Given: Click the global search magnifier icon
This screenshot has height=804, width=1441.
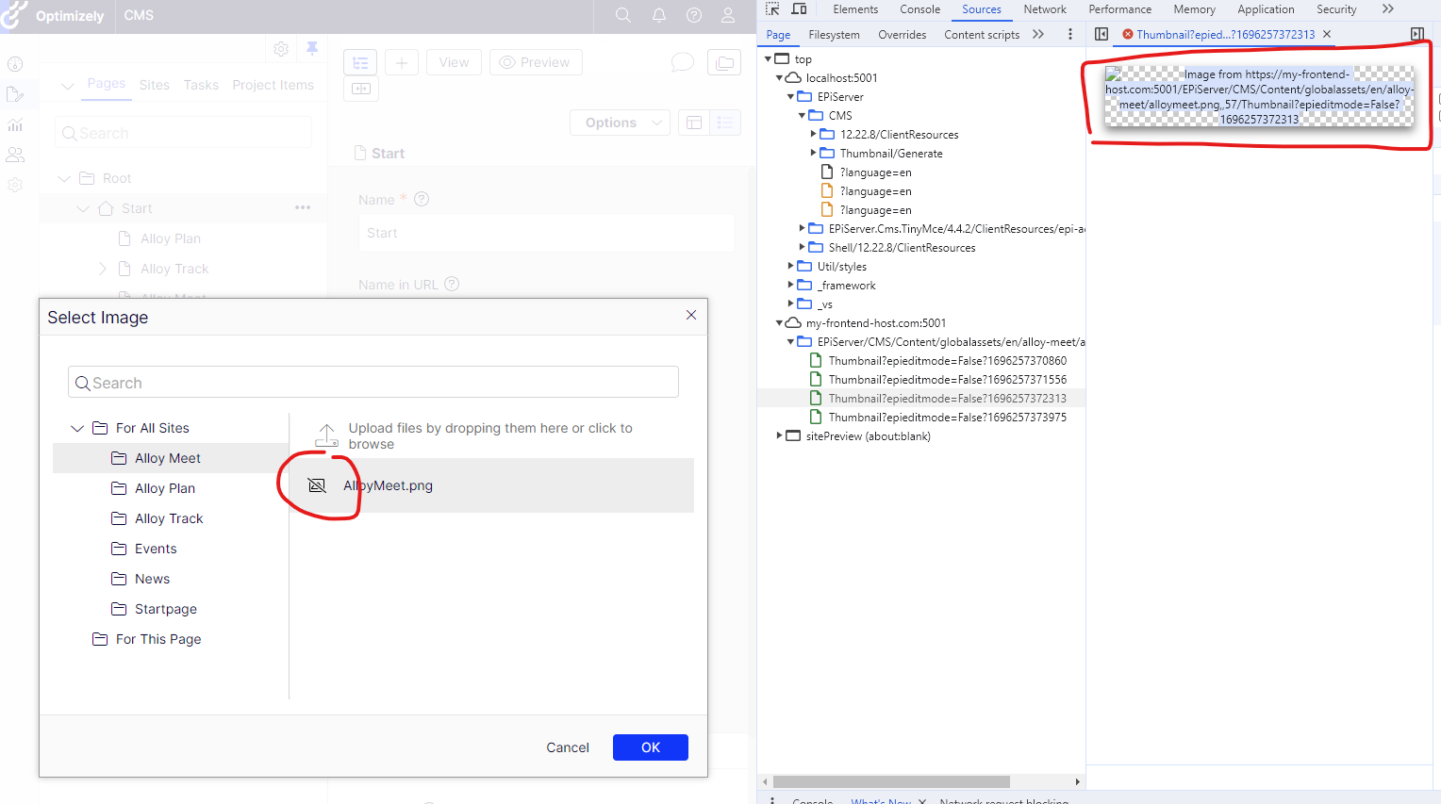Looking at the screenshot, I should coord(623,15).
